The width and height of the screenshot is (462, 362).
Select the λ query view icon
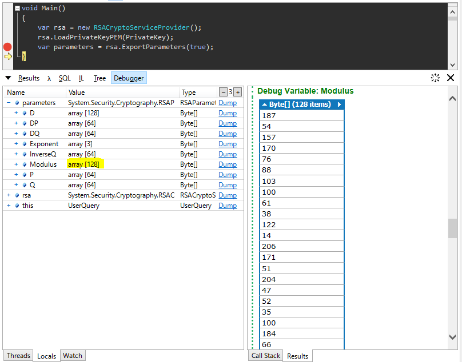pos(50,78)
